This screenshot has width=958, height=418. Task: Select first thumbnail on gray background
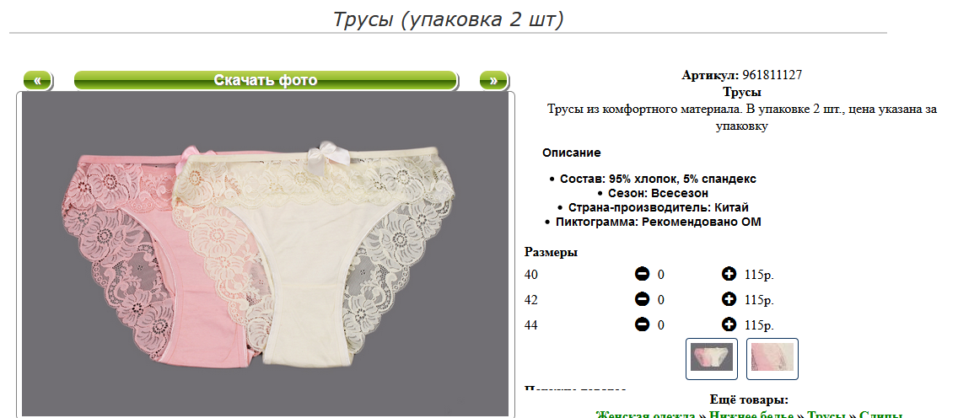coord(712,358)
